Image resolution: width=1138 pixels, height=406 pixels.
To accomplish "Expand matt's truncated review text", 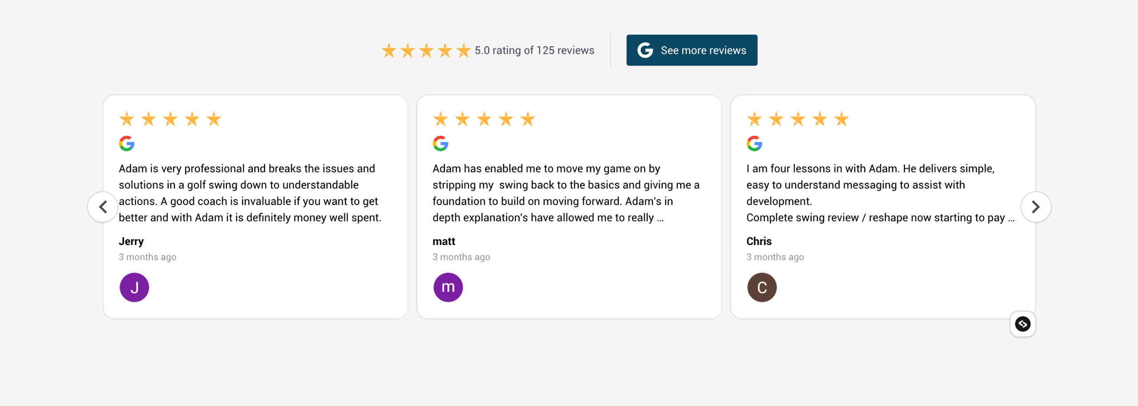I will [x=661, y=218].
